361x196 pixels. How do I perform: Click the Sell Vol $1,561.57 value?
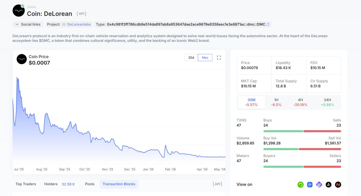pos(333,143)
